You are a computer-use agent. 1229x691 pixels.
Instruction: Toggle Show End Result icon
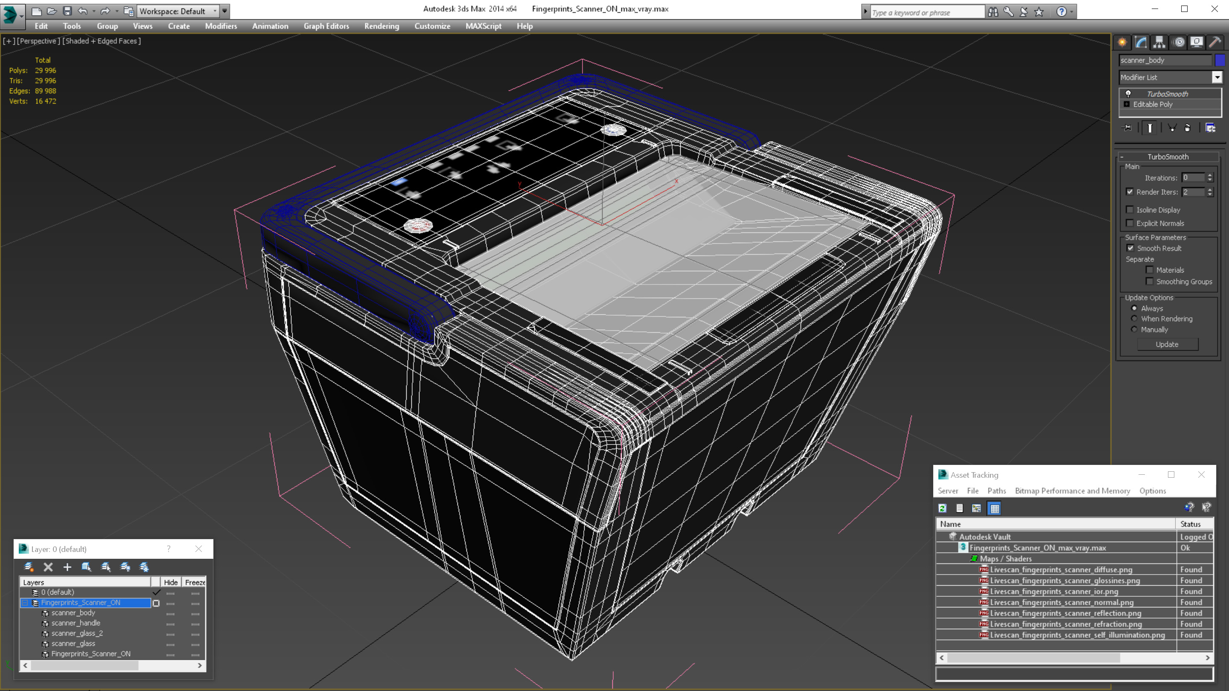pos(1150,128)
